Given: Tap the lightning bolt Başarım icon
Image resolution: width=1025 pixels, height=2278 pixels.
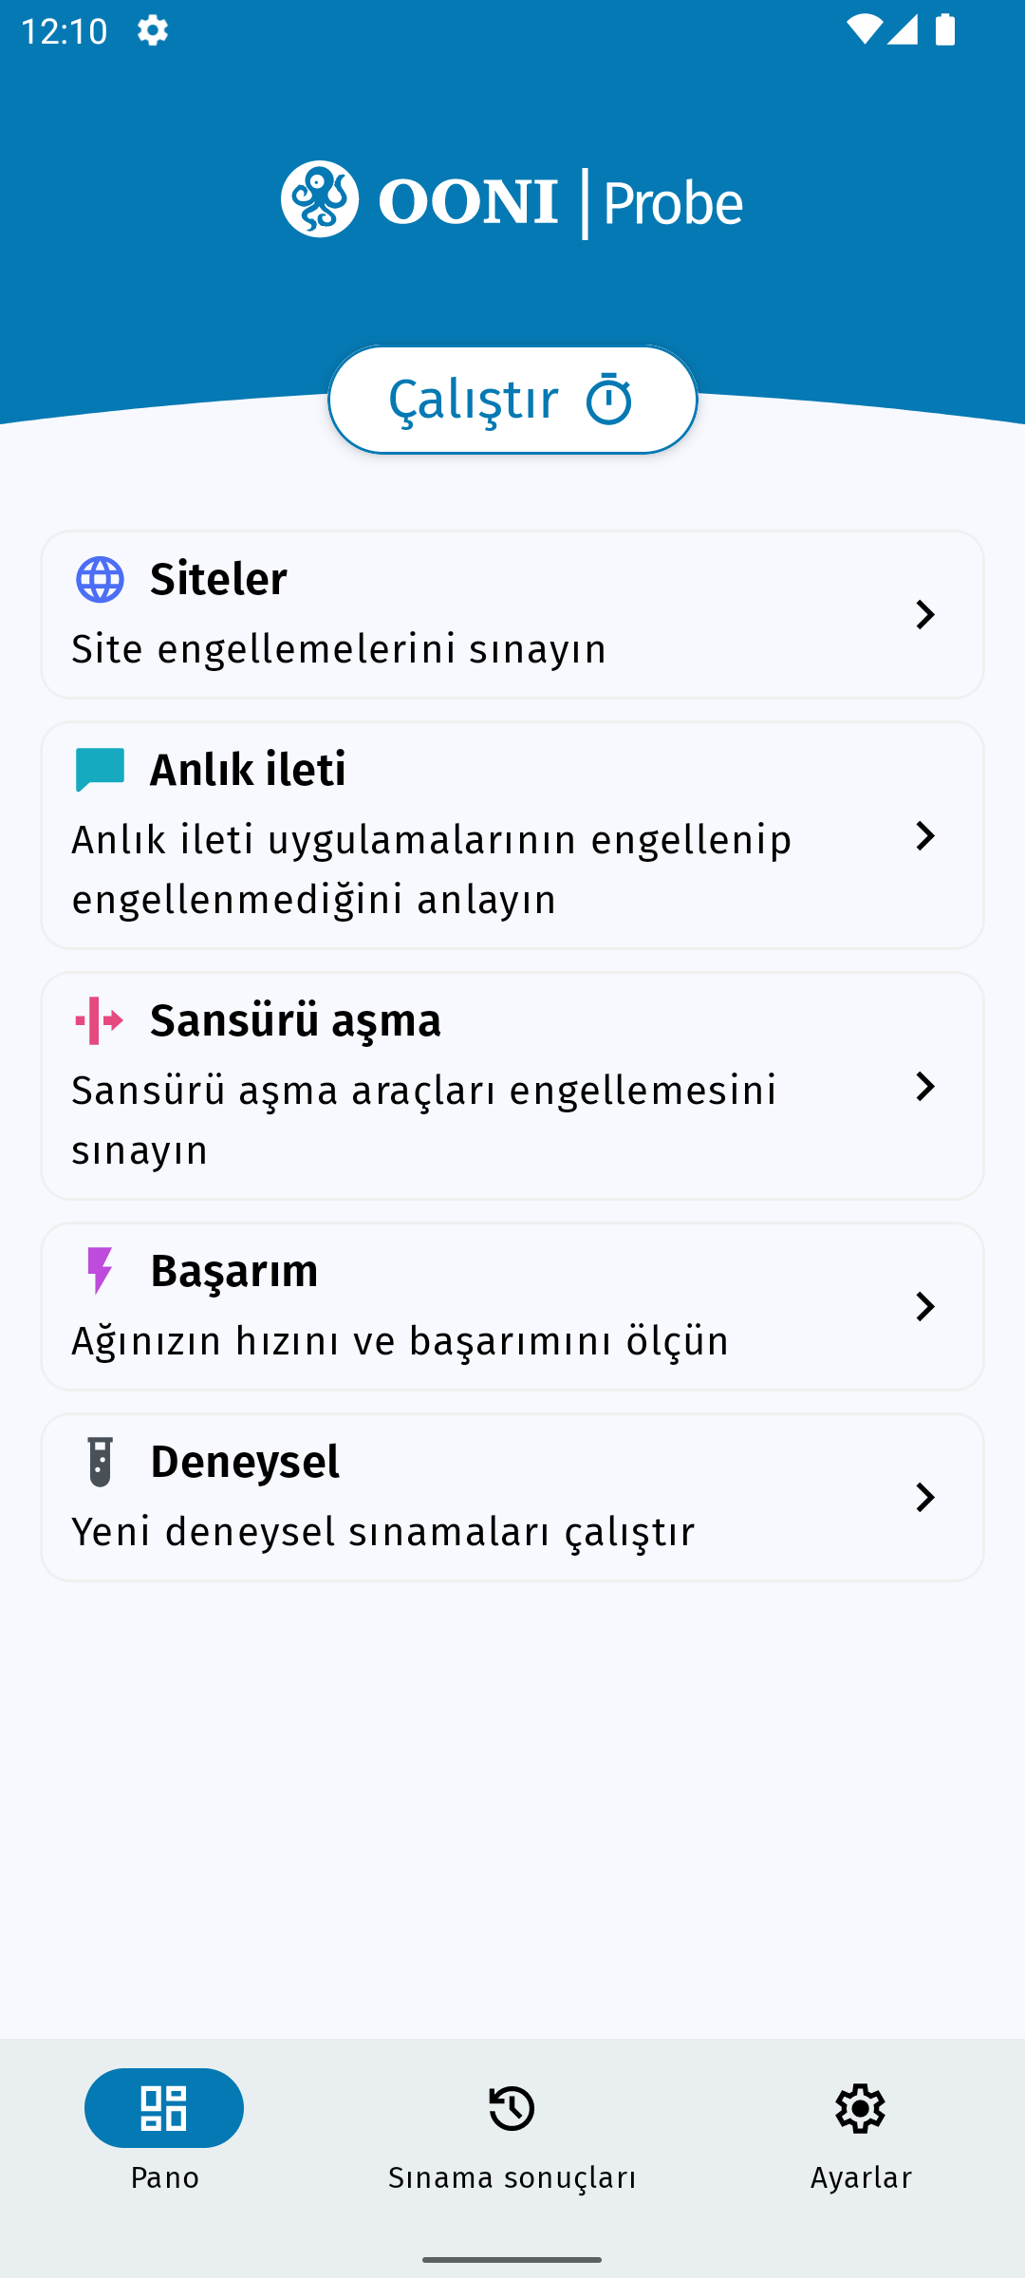Looking at the screenshot, I should (99, 1271).
